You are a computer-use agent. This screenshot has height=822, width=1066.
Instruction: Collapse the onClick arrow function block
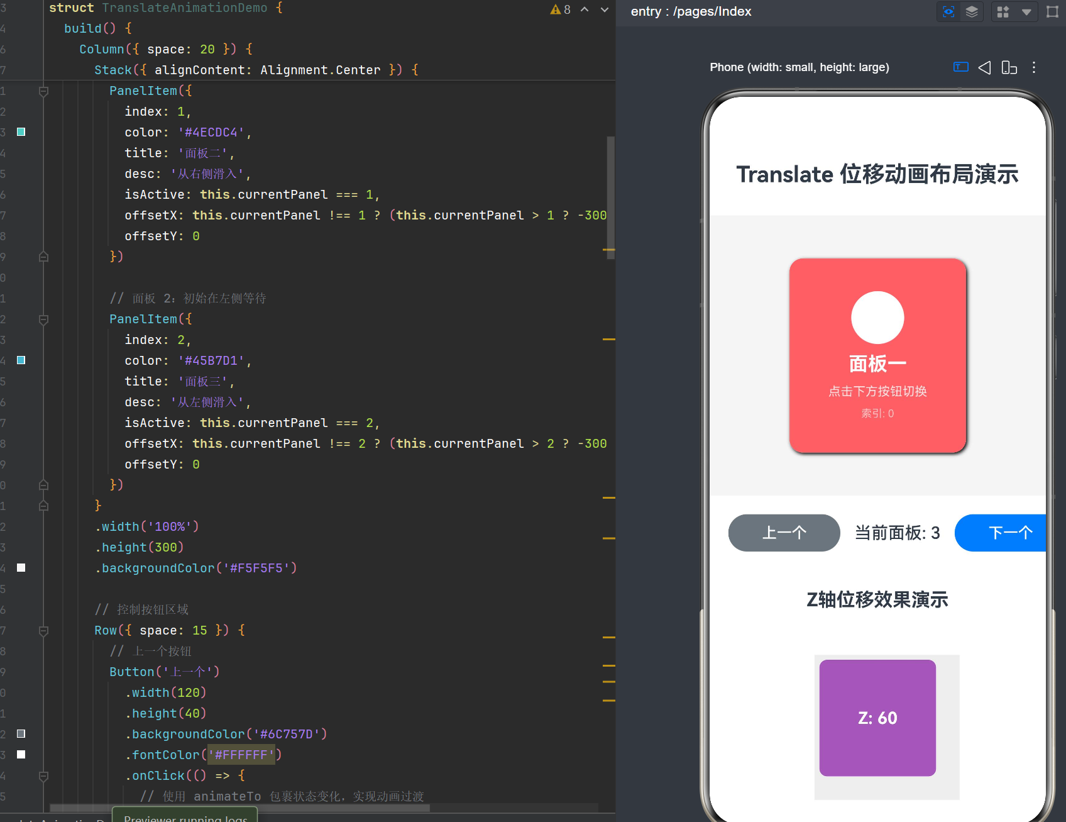(x=43, y=776)
